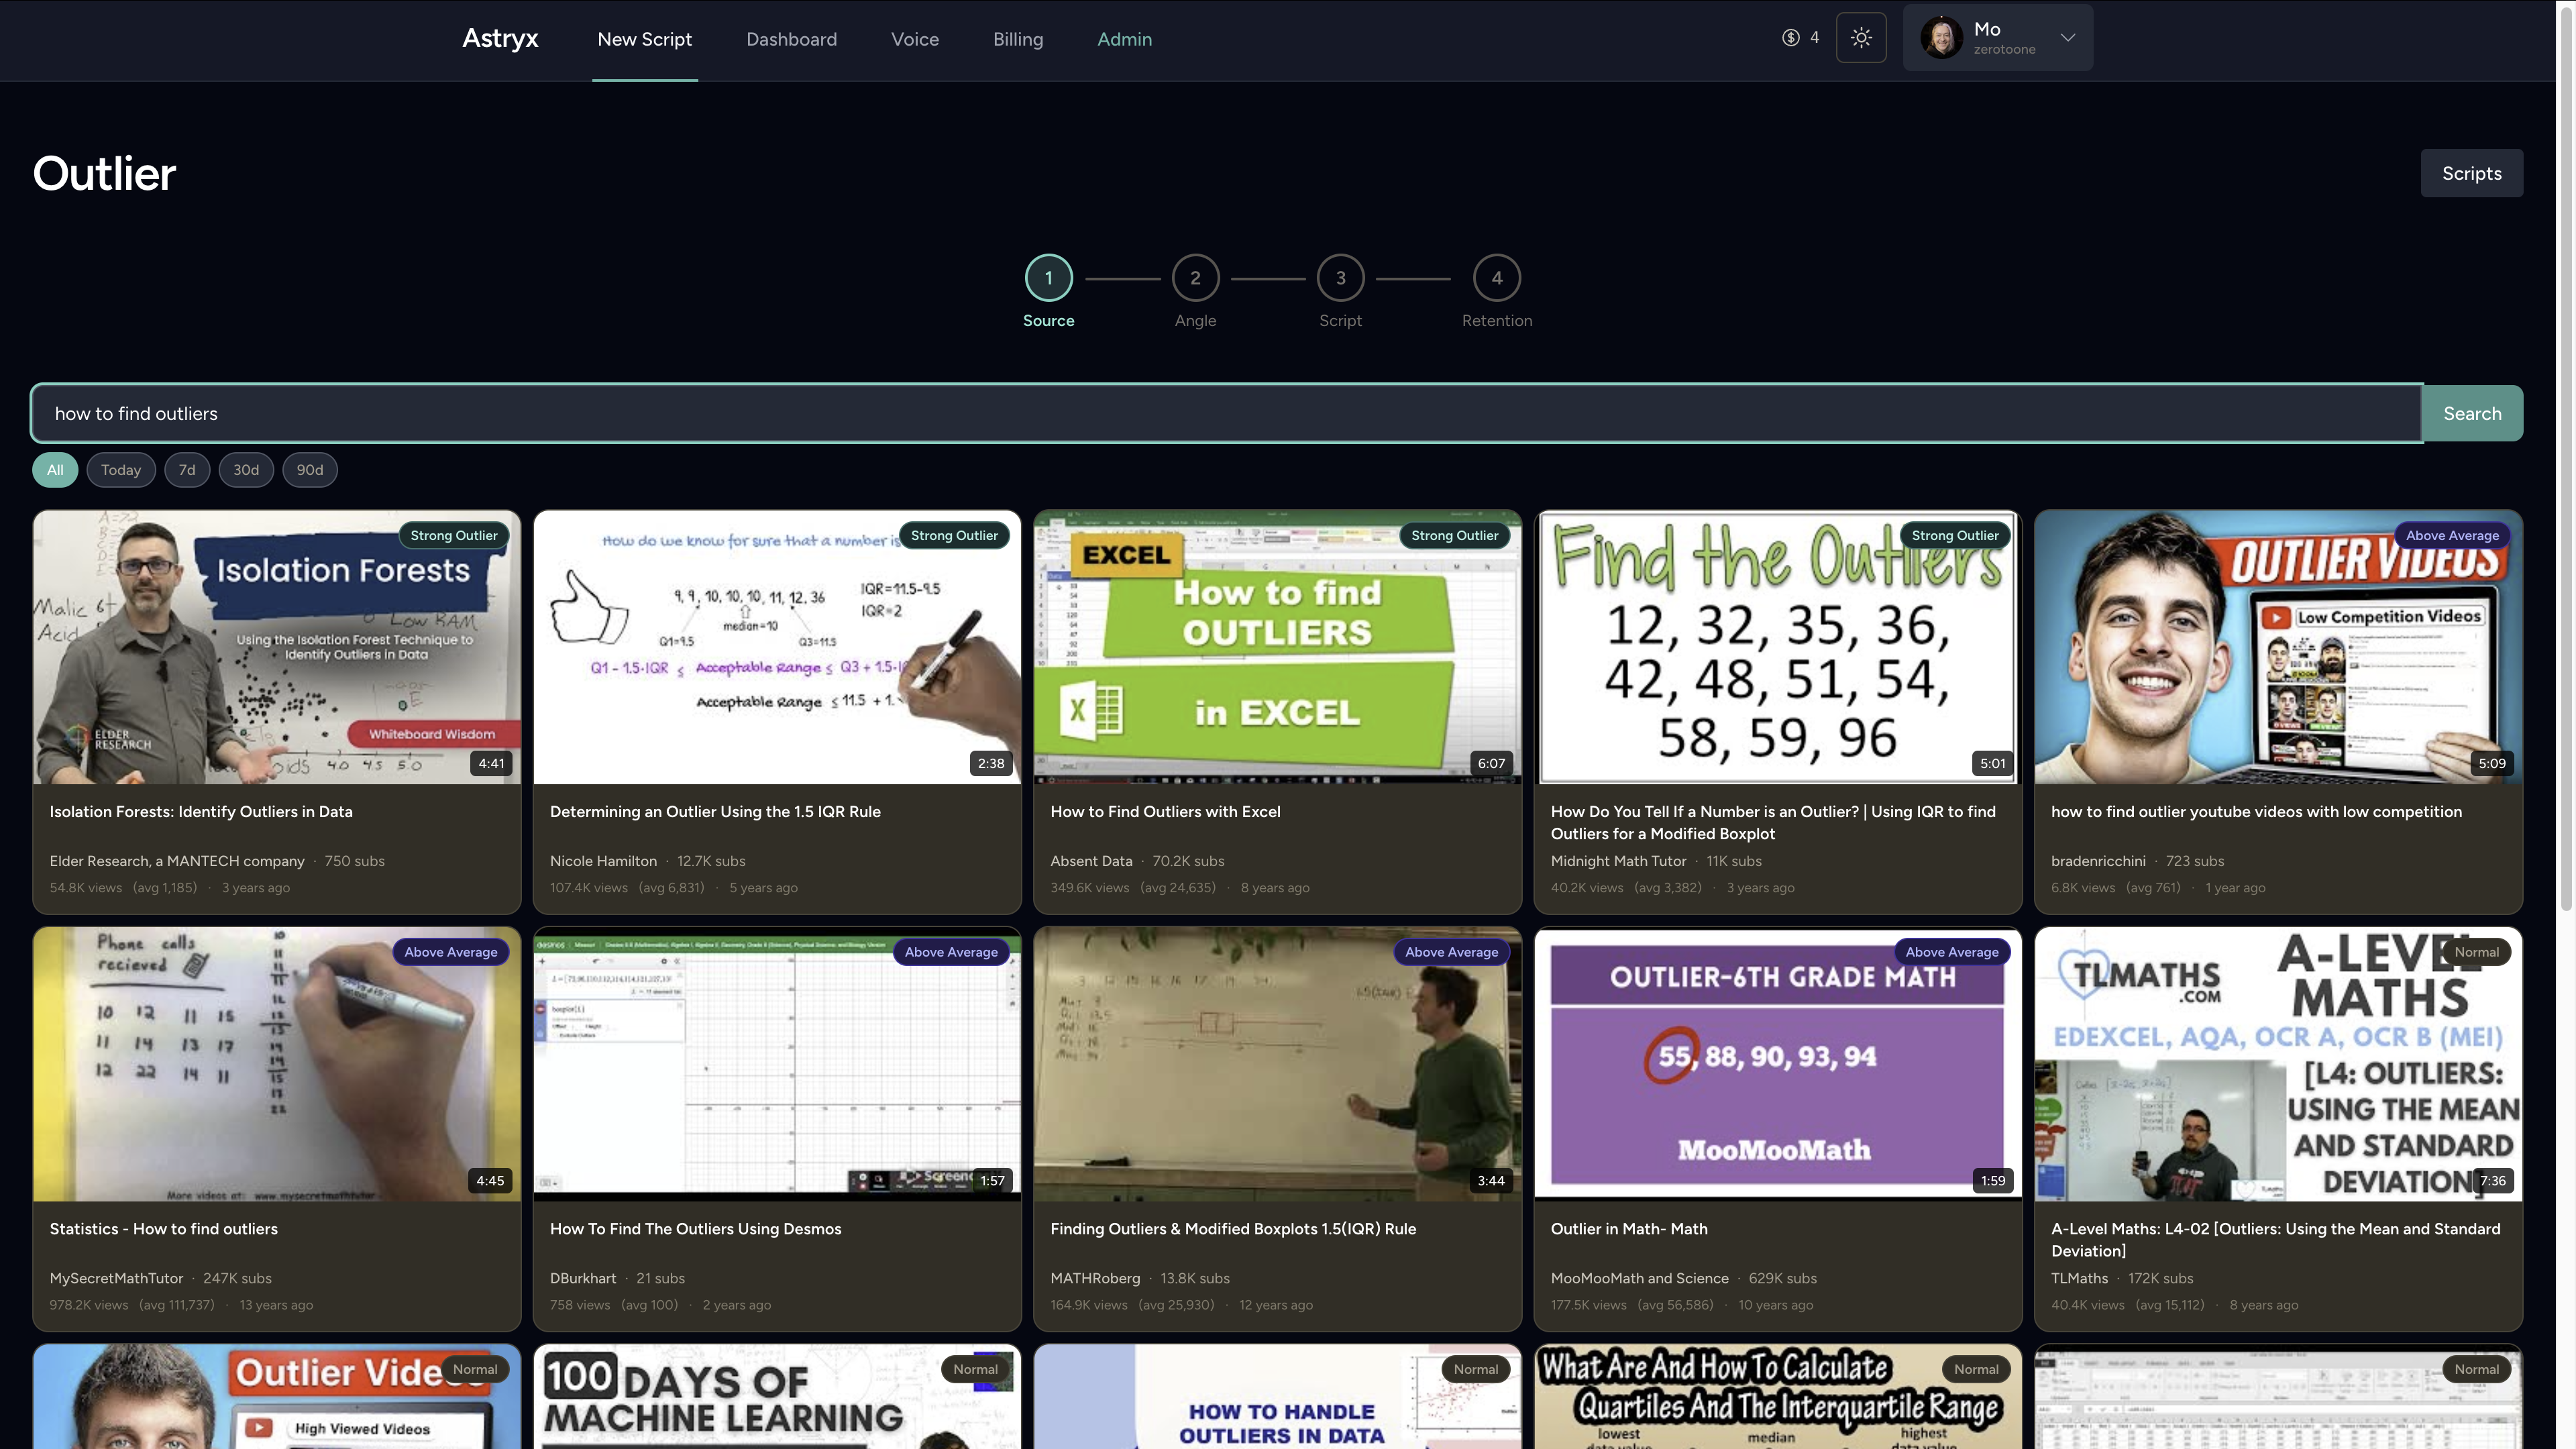
Task: Toggle the light/dark theme sun icon
Action: [1861, 38]
